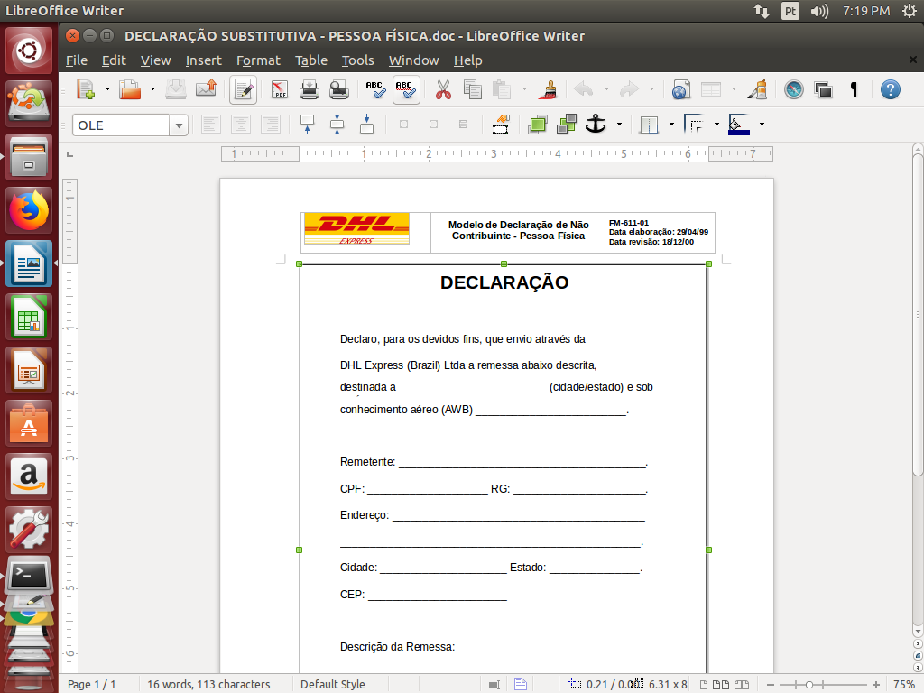Click the Open file folder icon

click(x=130, y=89)
